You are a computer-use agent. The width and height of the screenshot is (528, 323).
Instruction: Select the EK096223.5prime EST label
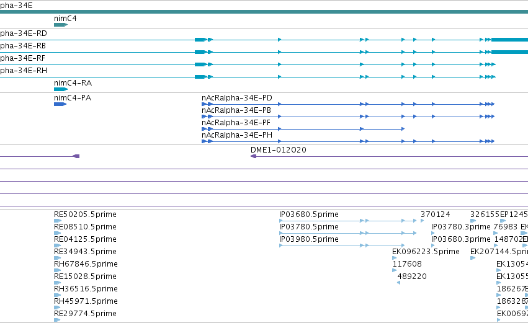coord(426,252)
